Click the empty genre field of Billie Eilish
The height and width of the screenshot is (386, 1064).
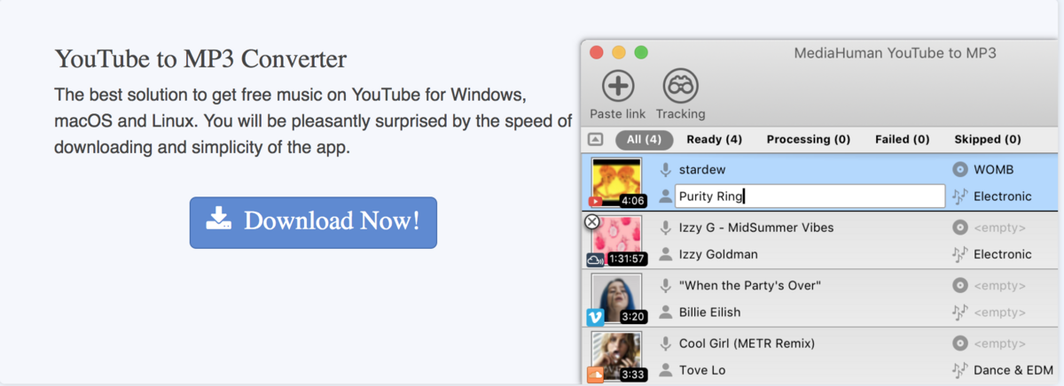click(x=1000, y=312)
